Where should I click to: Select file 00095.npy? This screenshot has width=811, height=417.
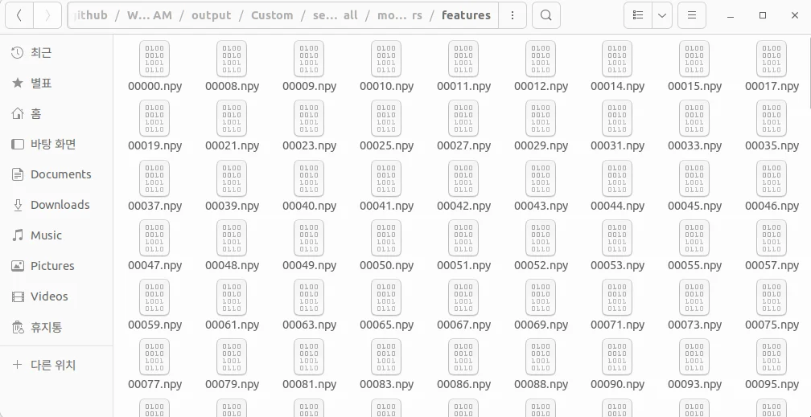tap(772, 366)
